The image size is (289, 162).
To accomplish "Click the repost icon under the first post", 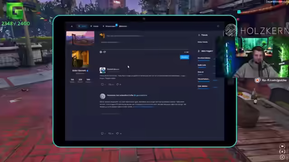I will (x=110, y=84).
